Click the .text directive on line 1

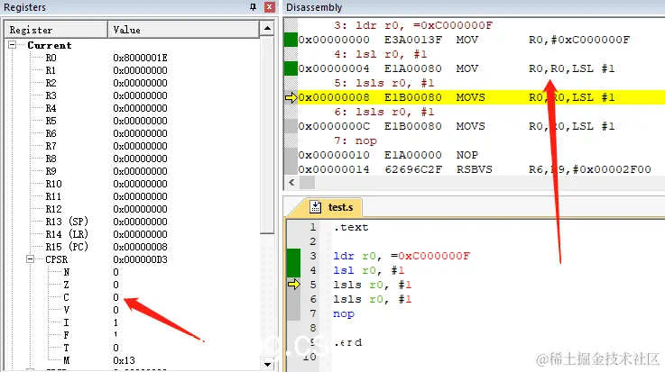(x=351, y=227)
